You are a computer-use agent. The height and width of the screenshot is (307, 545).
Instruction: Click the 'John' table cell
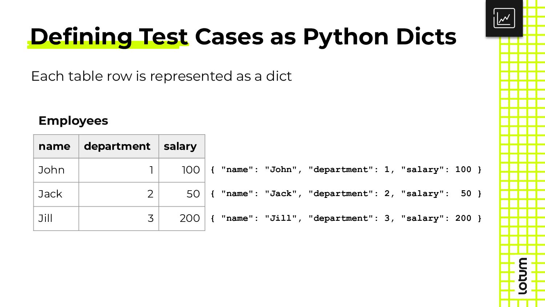click(x=56, y=170)
